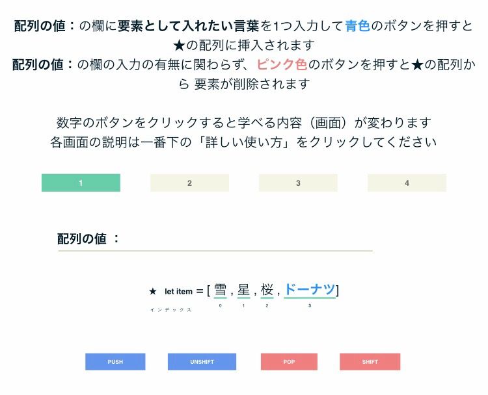Image resolution: width=488 pixels, height=395 pixels.
Task: Select screen tab 3
Action: (x=298, y=183)
